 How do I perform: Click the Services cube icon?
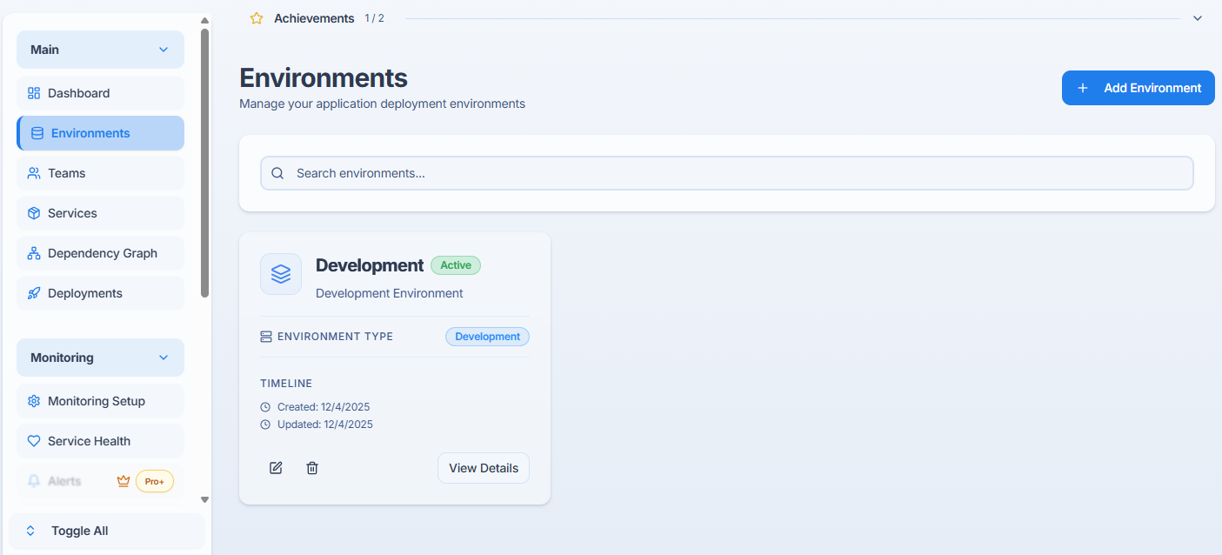click(x=33, y=212)
